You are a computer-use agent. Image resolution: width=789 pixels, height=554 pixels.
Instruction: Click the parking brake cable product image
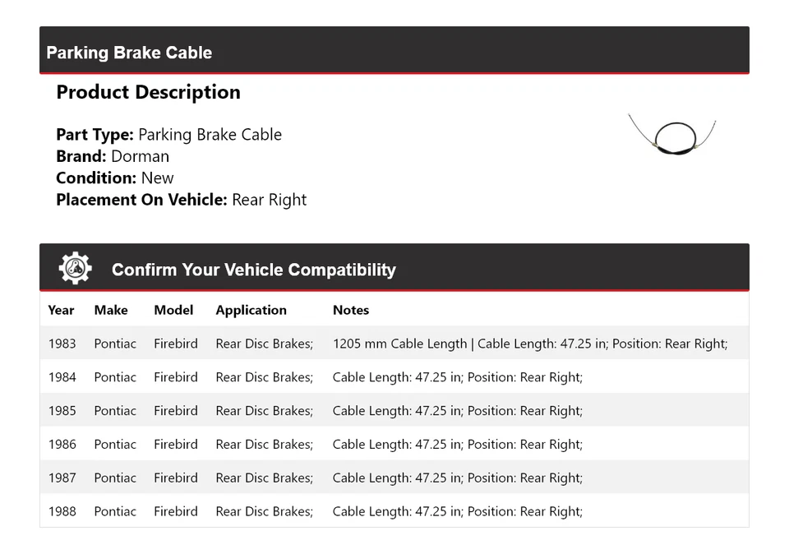(x=672, y=134)
